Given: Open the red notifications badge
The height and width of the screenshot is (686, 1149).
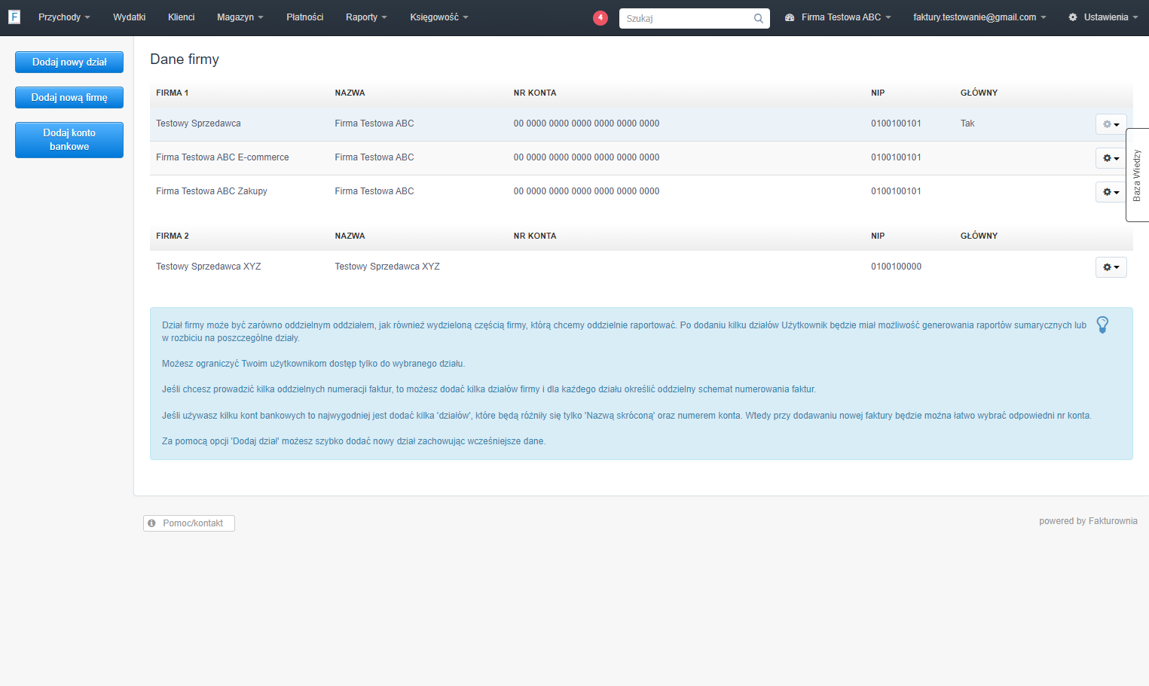Looking at the screenshot, I should click(x=600, y=17).
